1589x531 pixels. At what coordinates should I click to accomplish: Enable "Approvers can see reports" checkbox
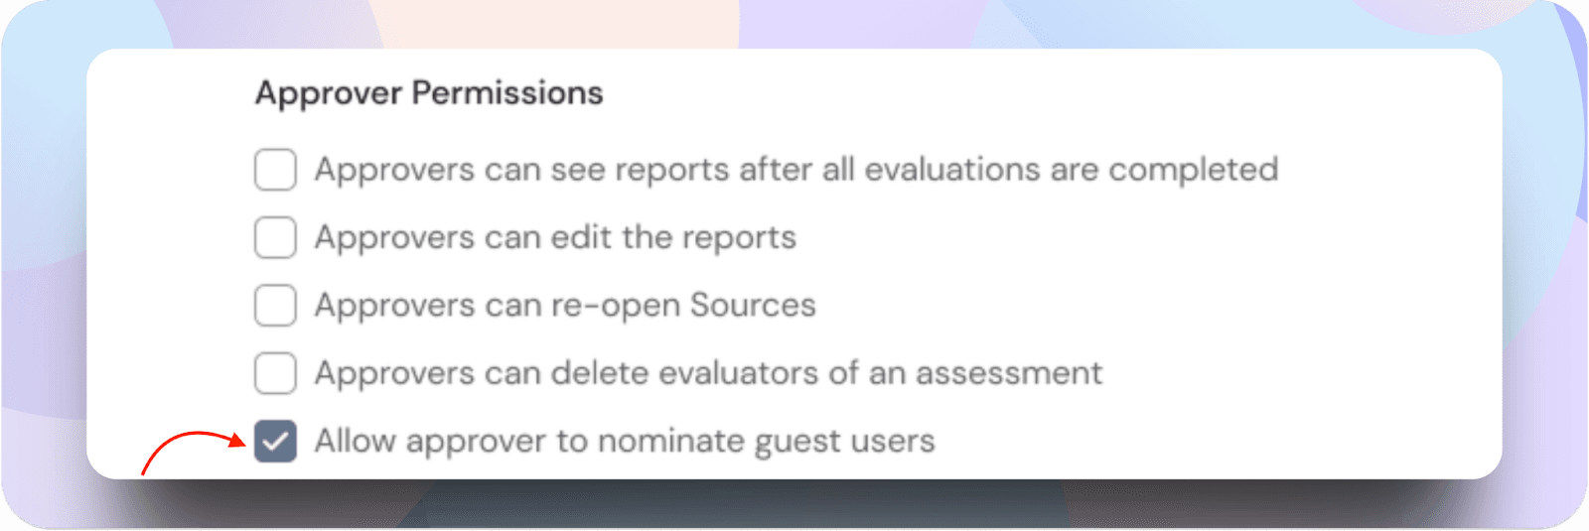(275, 170)
